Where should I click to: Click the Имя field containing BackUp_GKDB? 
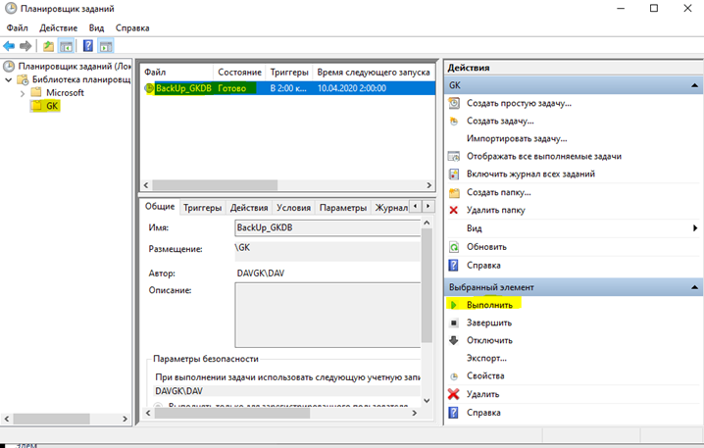(x=327, y=227)
